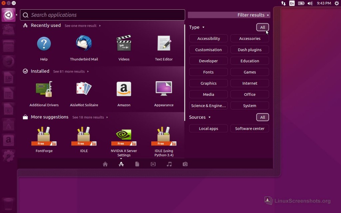The image size is (341, 213).
Task: Click the All button for Sources
Action: pyautogui.click(x=262, y=117)
